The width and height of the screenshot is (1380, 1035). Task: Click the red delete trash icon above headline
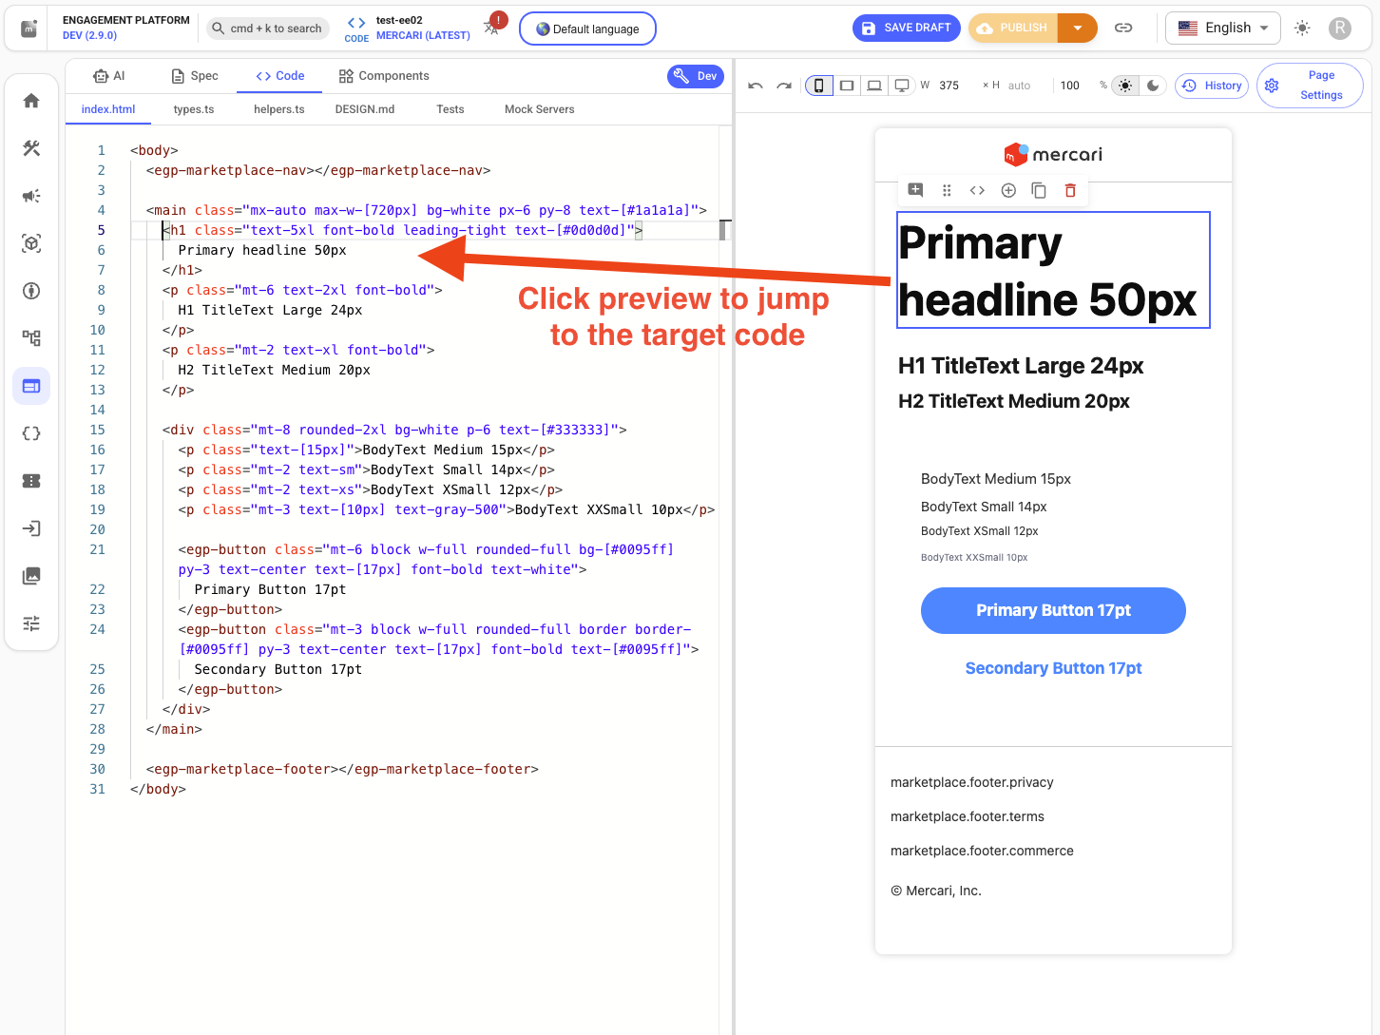1070,190
